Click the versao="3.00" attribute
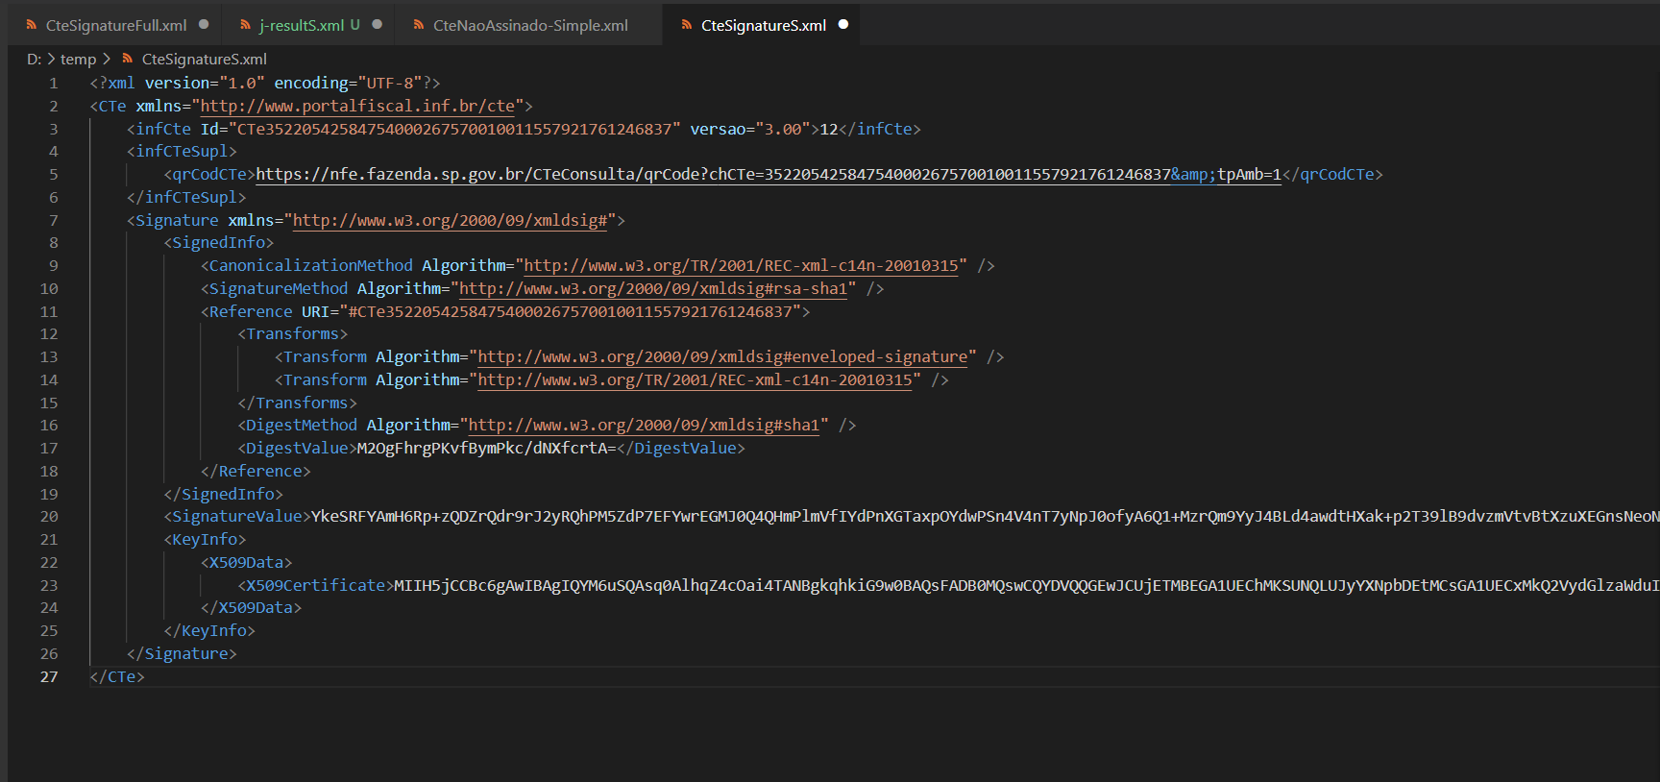 (x=750, y=130)
